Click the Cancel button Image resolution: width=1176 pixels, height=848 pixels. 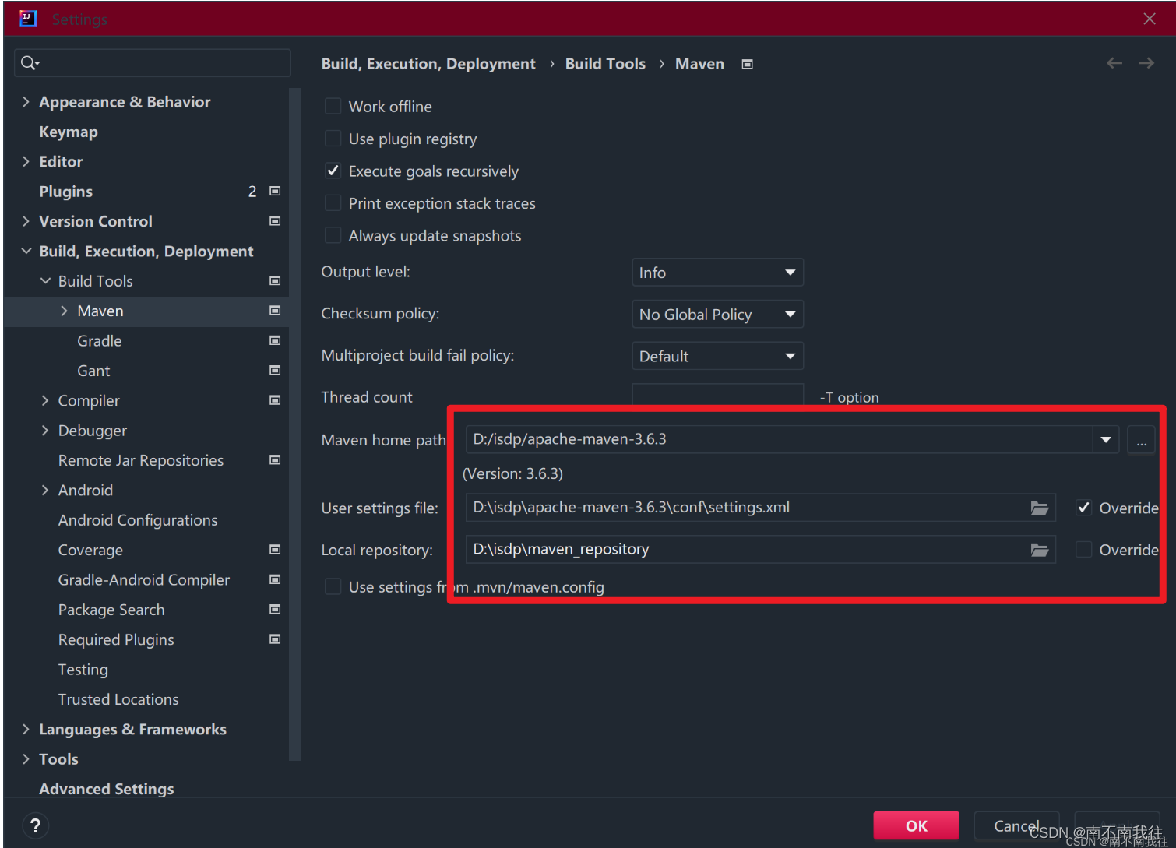(1016, 825)
